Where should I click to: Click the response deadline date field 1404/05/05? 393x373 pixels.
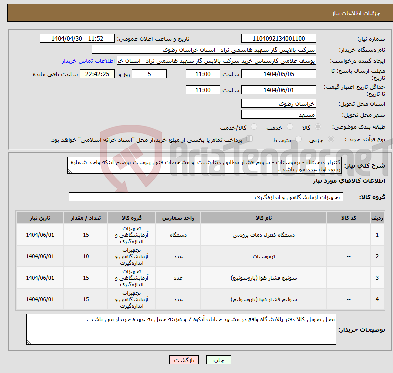coord(278,74)
